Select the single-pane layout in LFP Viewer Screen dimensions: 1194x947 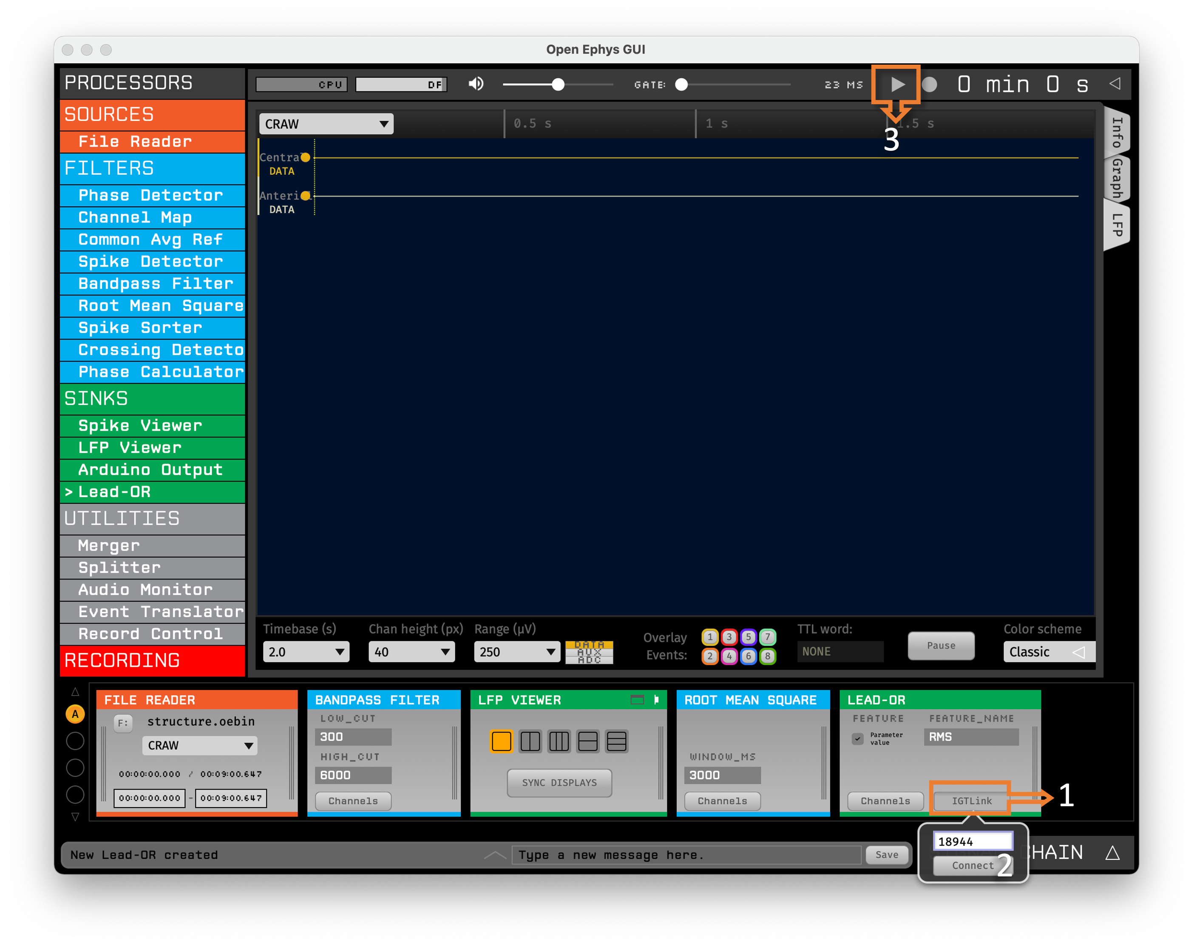[x=501, y=741]
